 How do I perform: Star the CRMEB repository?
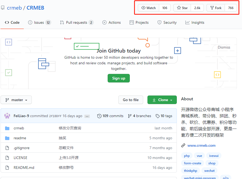182,8
